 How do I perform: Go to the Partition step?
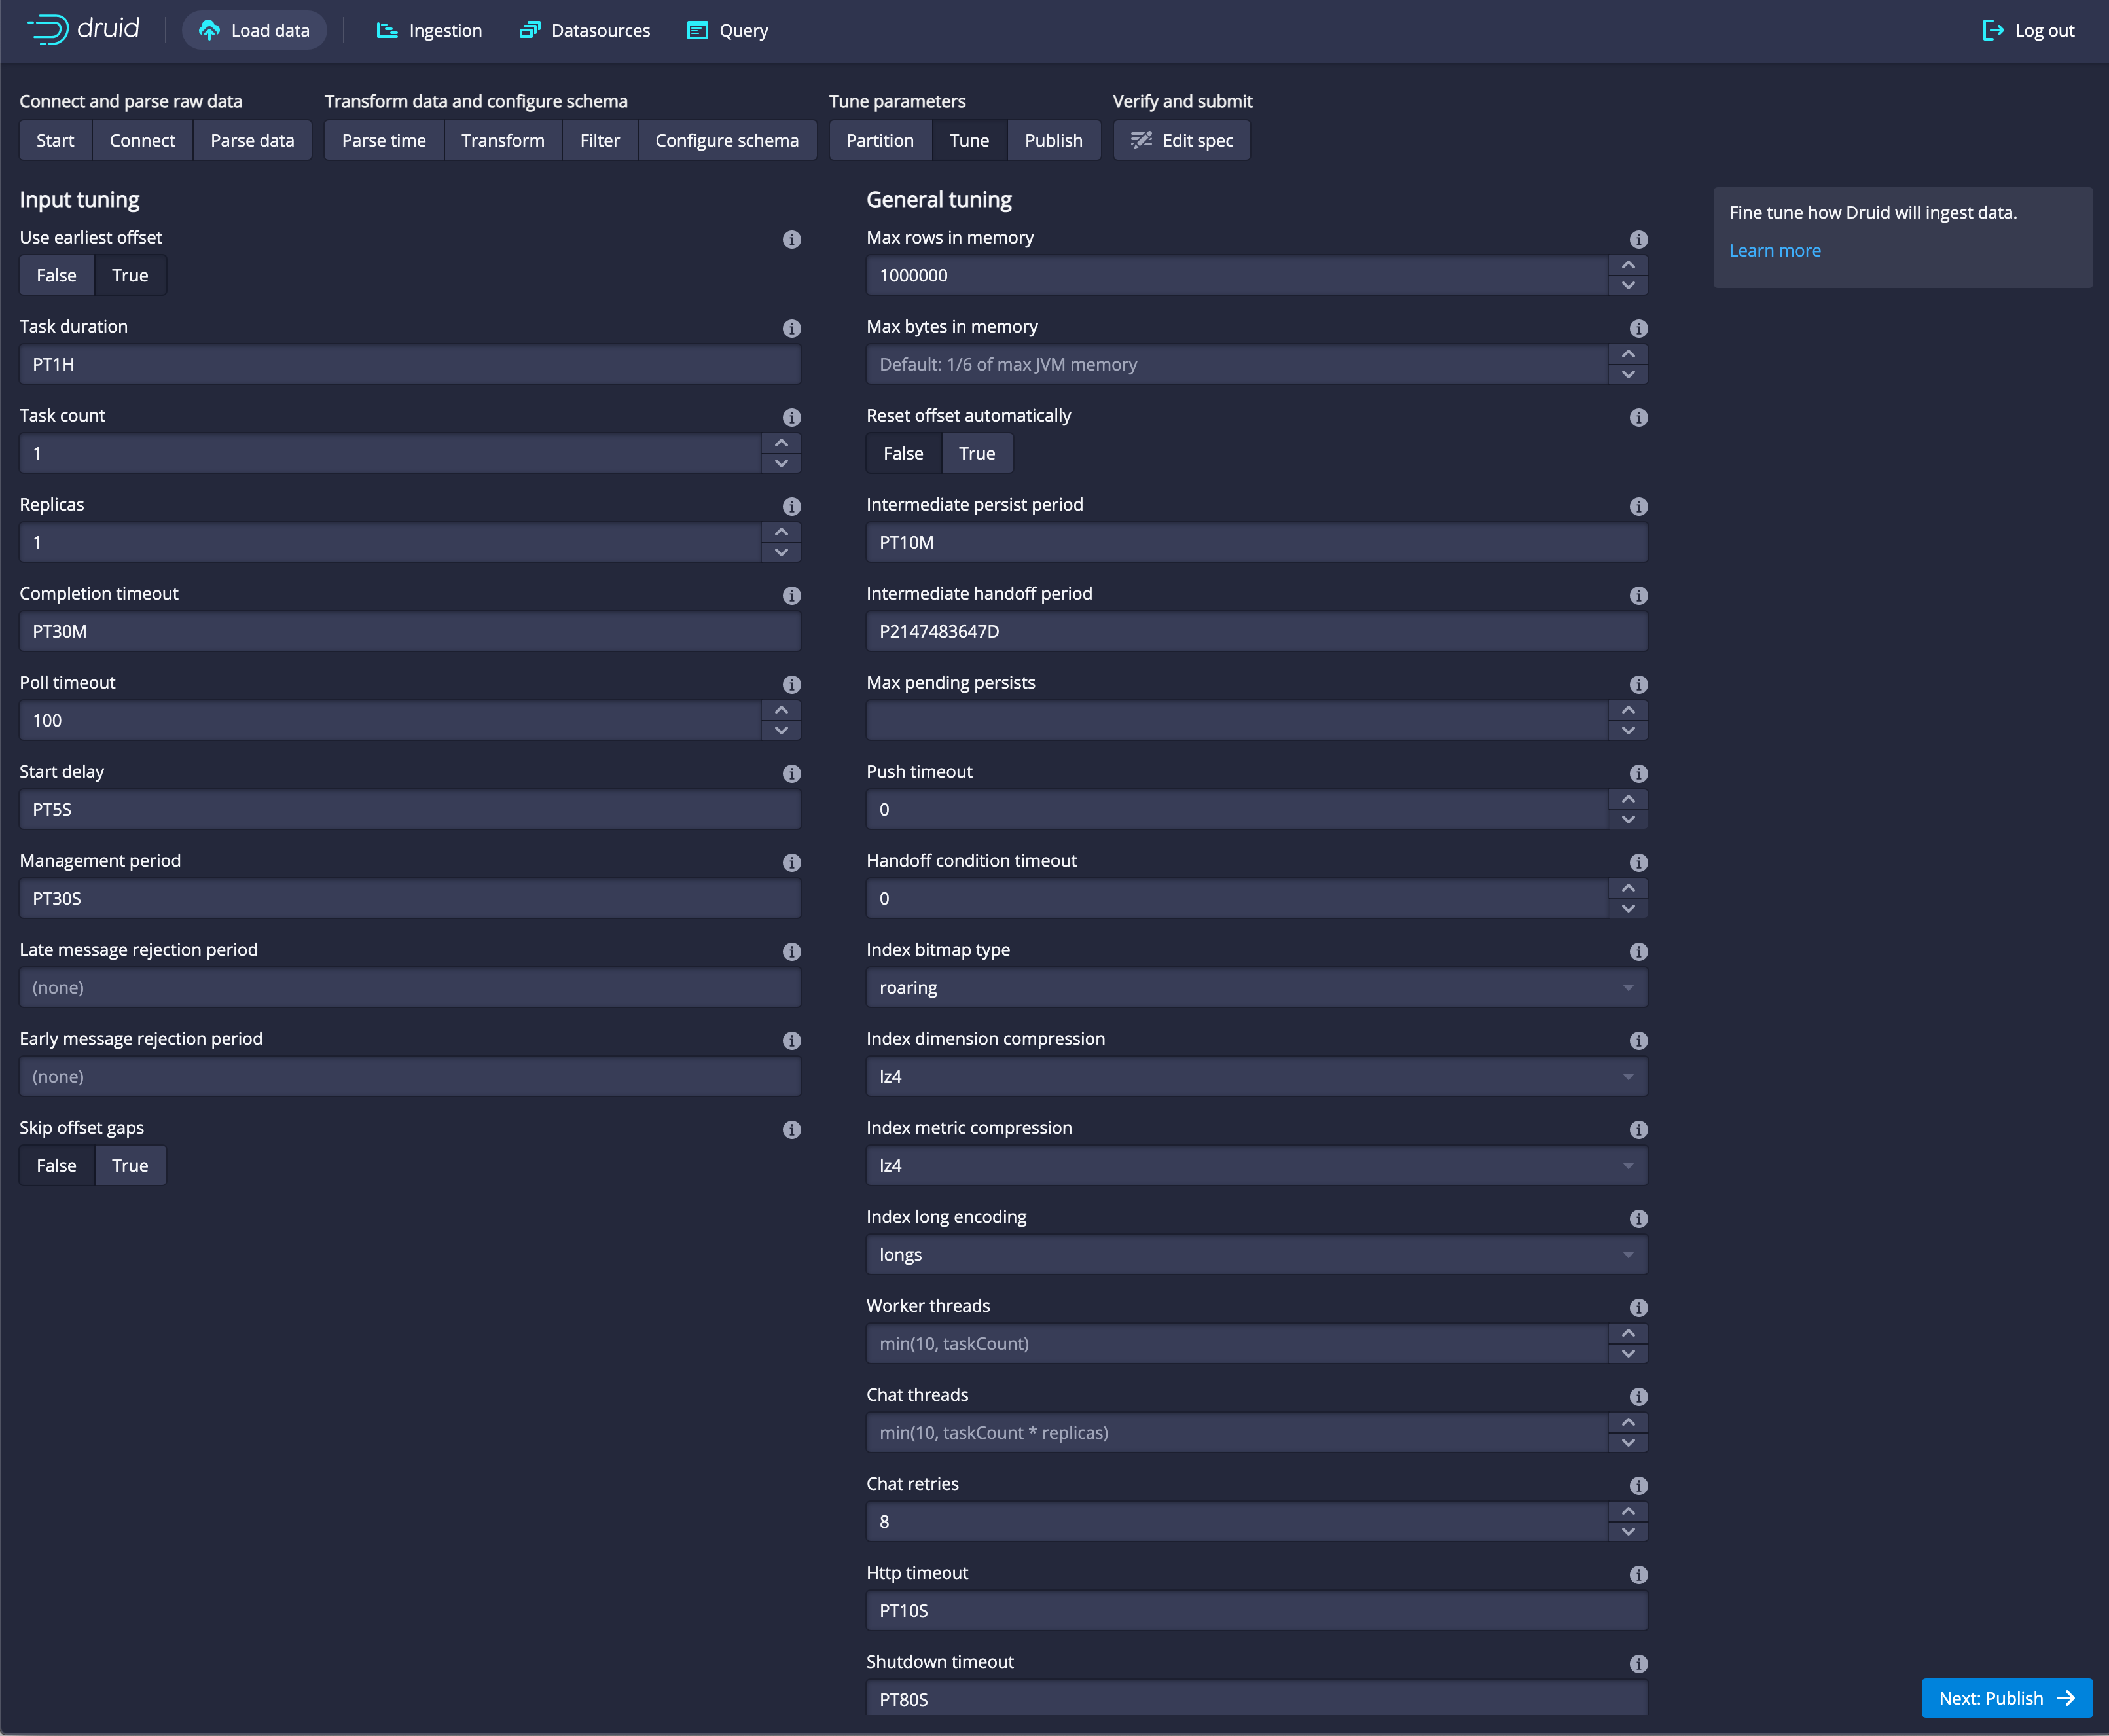[x=880, y=140]
